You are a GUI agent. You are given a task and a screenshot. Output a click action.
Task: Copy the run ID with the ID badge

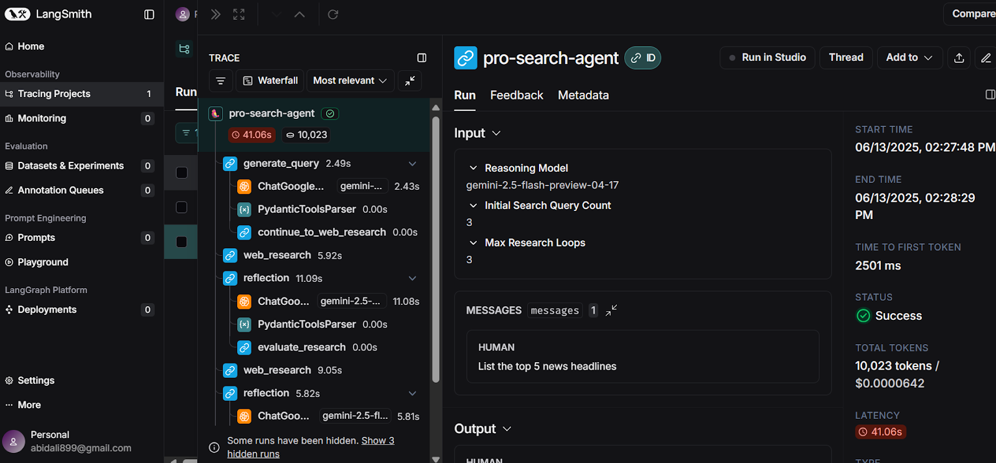(643, 58)
